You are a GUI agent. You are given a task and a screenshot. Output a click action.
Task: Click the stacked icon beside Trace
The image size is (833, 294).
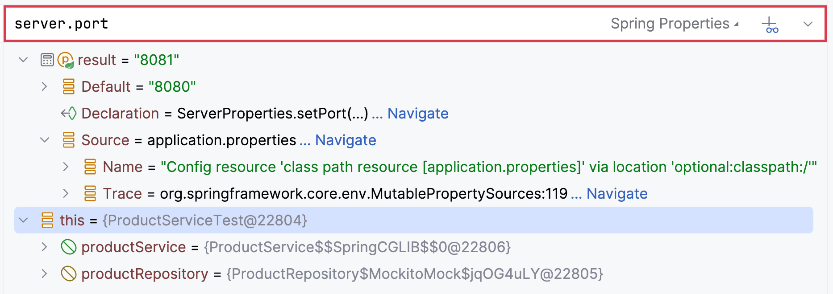click(90, 193)
